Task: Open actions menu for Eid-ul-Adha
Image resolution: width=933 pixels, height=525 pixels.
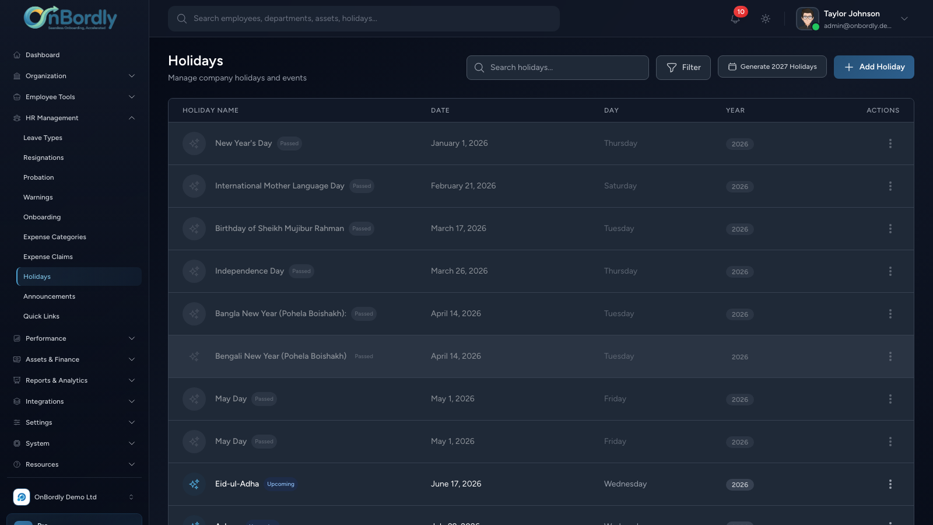Action: [x=890, y=484]
